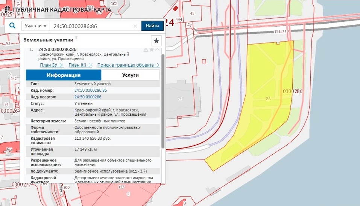Click the cadastral map logo icon
The width and height of the screenshot is (360, 206).
[7, 9]
